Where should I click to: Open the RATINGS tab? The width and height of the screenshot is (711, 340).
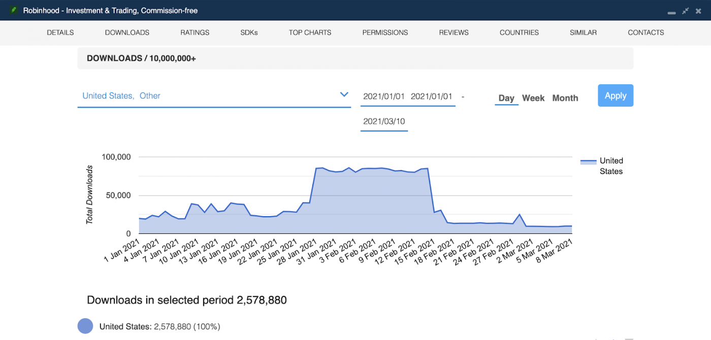pyautogui.click(x=195, y=32)
